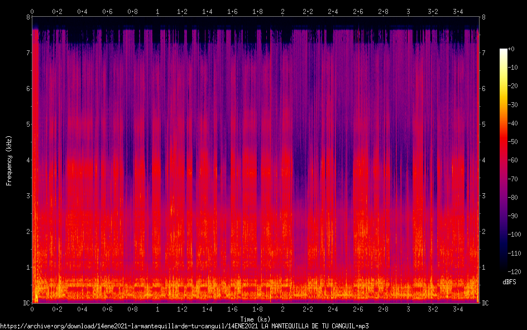Click the '-50' value on the dBFS scale
Screen dimensions: 527x330
click(512, 142)
